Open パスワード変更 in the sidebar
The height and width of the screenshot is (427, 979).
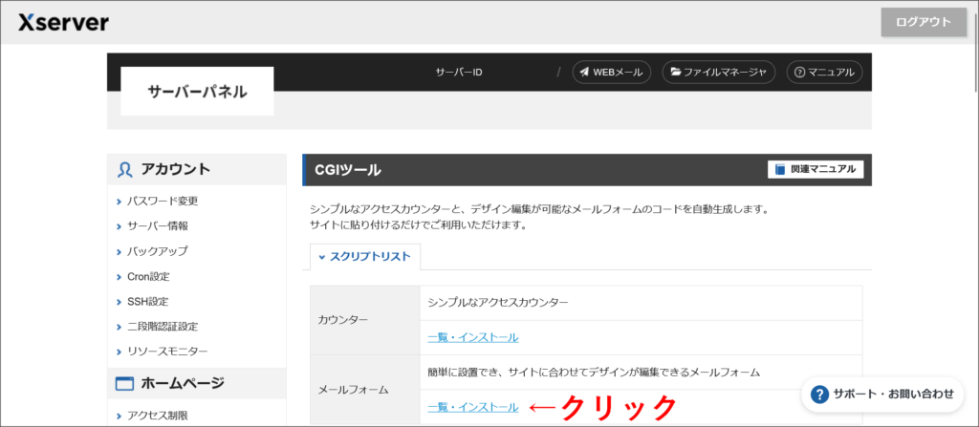(x=163, y=201)
